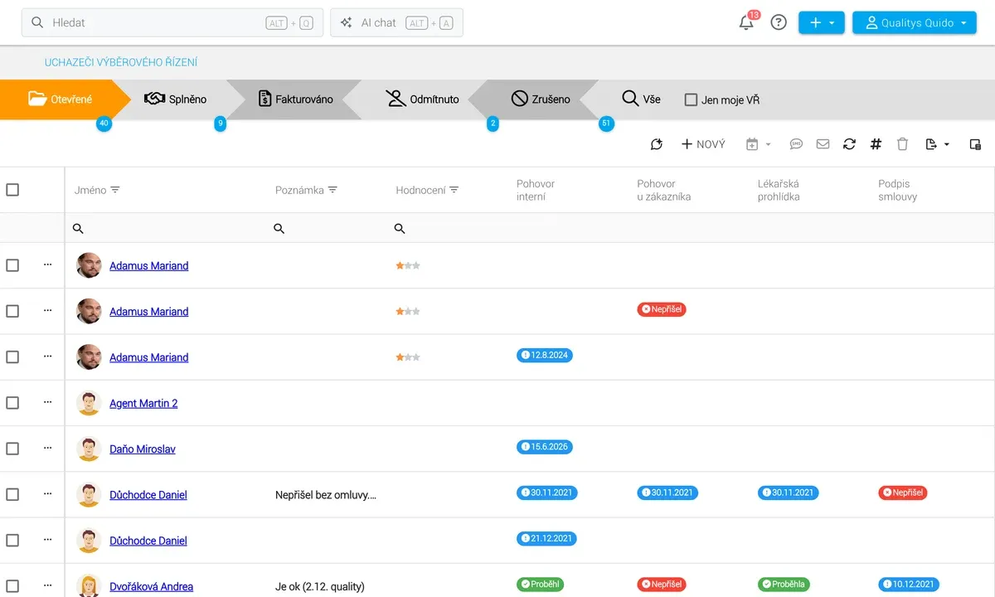Open the AI chat button in the top bar
This screenshot has height=597, width=995.
coord(396,23)
